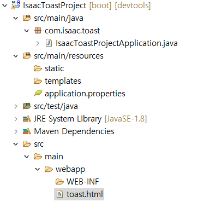Click the JRE System Library icon
Screen dimensions: 216x202
point(27,119)
